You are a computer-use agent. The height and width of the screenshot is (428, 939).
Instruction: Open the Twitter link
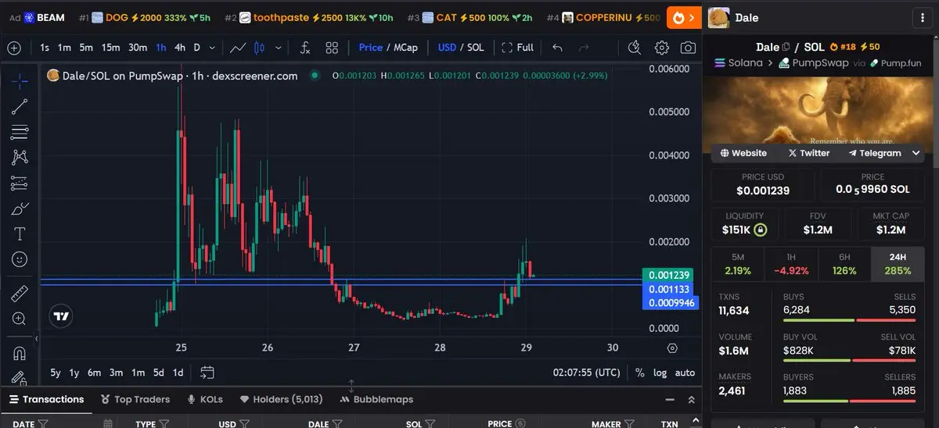pos(808,153)
